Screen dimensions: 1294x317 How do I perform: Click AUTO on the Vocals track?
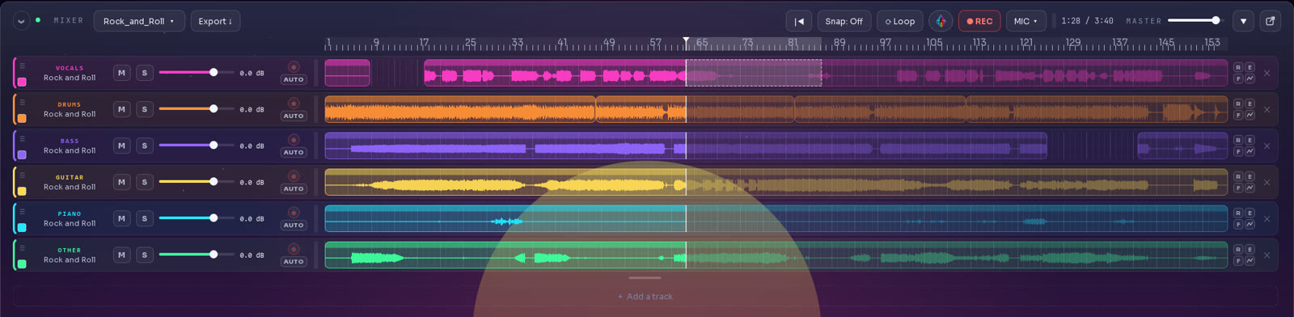294,79
